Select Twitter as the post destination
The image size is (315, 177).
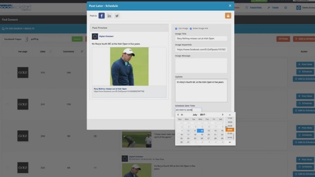pos(117,16)
